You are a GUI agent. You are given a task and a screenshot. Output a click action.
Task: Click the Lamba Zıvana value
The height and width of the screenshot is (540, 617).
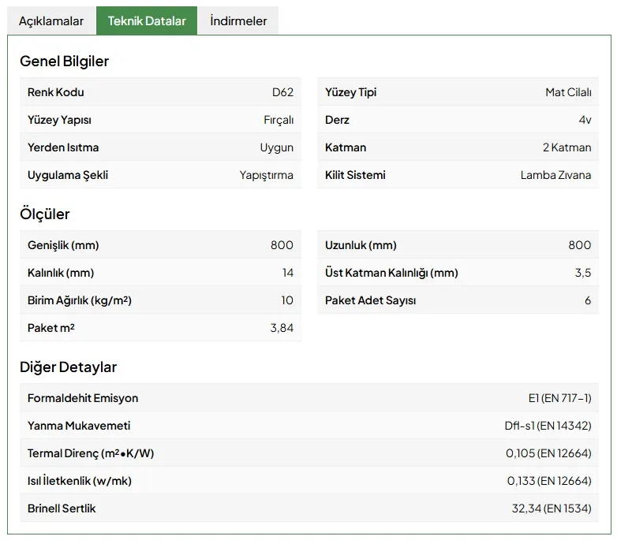click(x=555, y=175)
